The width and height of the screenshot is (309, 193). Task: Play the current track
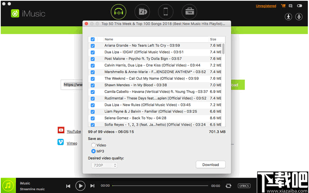(80, 186)
